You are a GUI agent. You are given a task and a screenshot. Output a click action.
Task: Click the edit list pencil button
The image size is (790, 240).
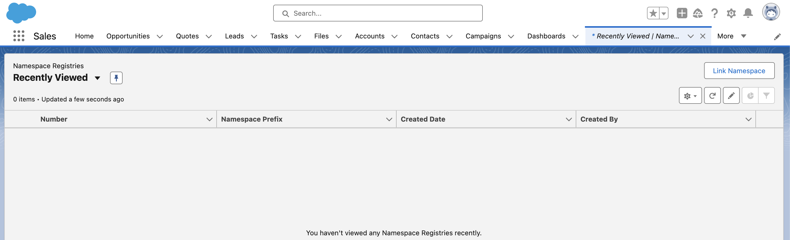click(x=731, y=95)
